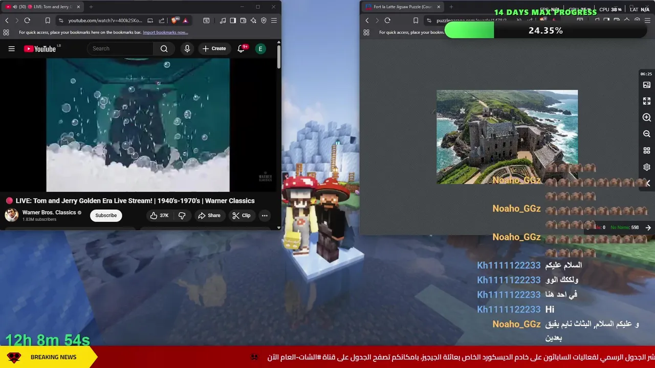The height and width of the screenshot is (368, 655).
Task: Zoom out on the puzzle
Action: (x=647, y=134)
